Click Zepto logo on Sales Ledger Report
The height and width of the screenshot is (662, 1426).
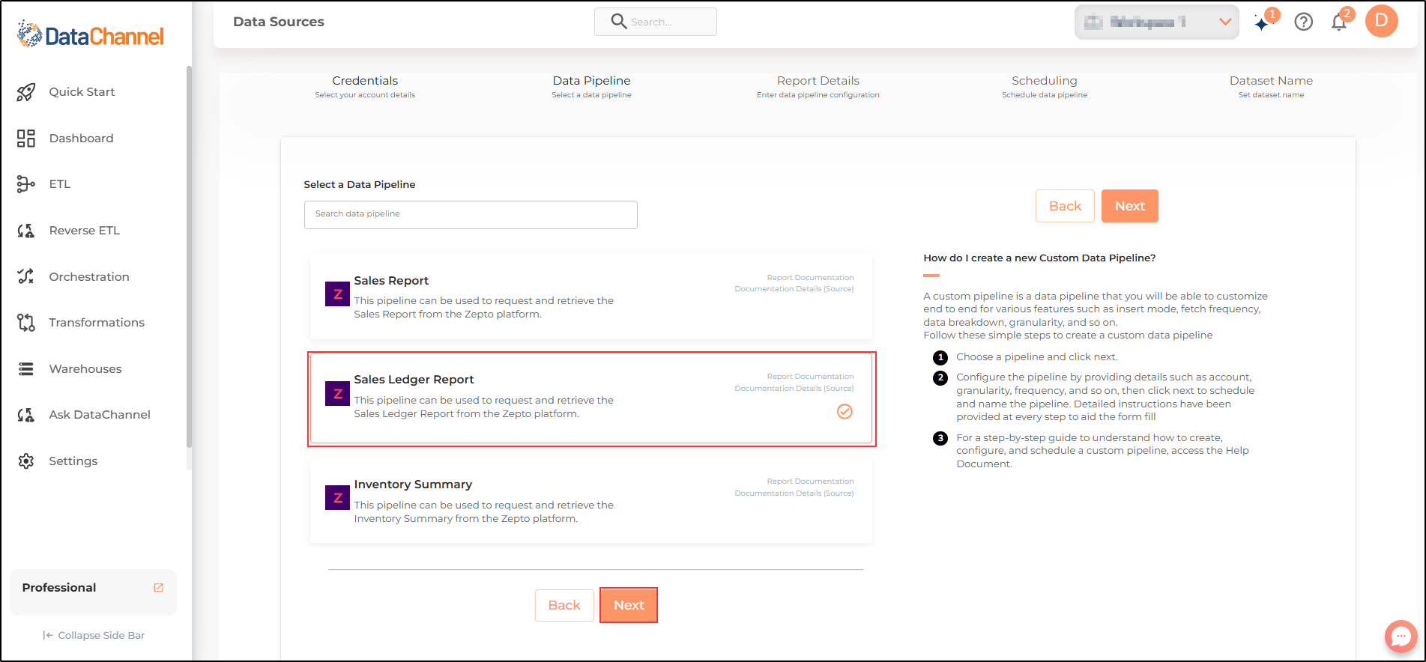click(x=337, y=393)
